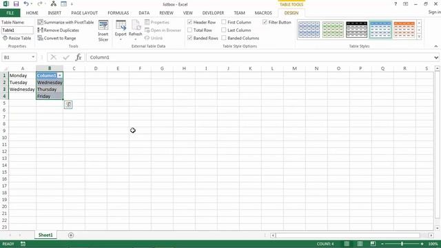Click the zoom slider handle
Image resolution: width=441 pixels, height=248 pixels.
402,244
